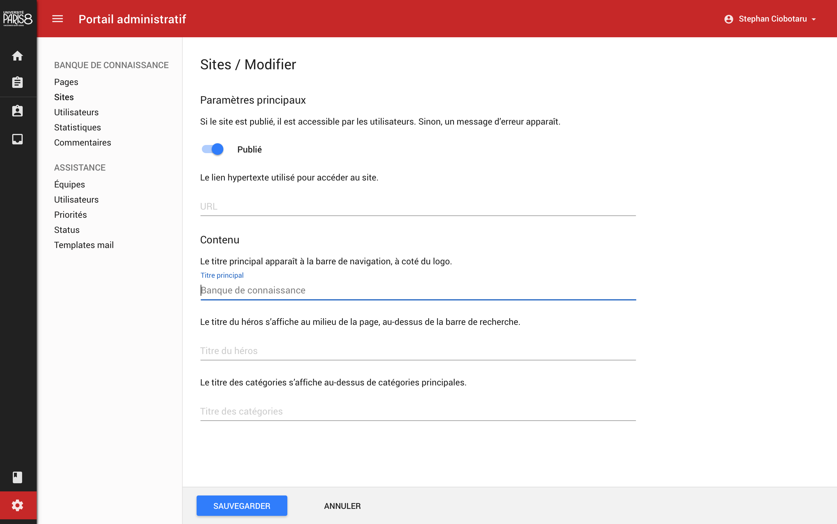This screenshot has width=837, height=524.
Task: Click the account avatar icon next to Stephan Ciobotaru
Action: coord(729,19)
